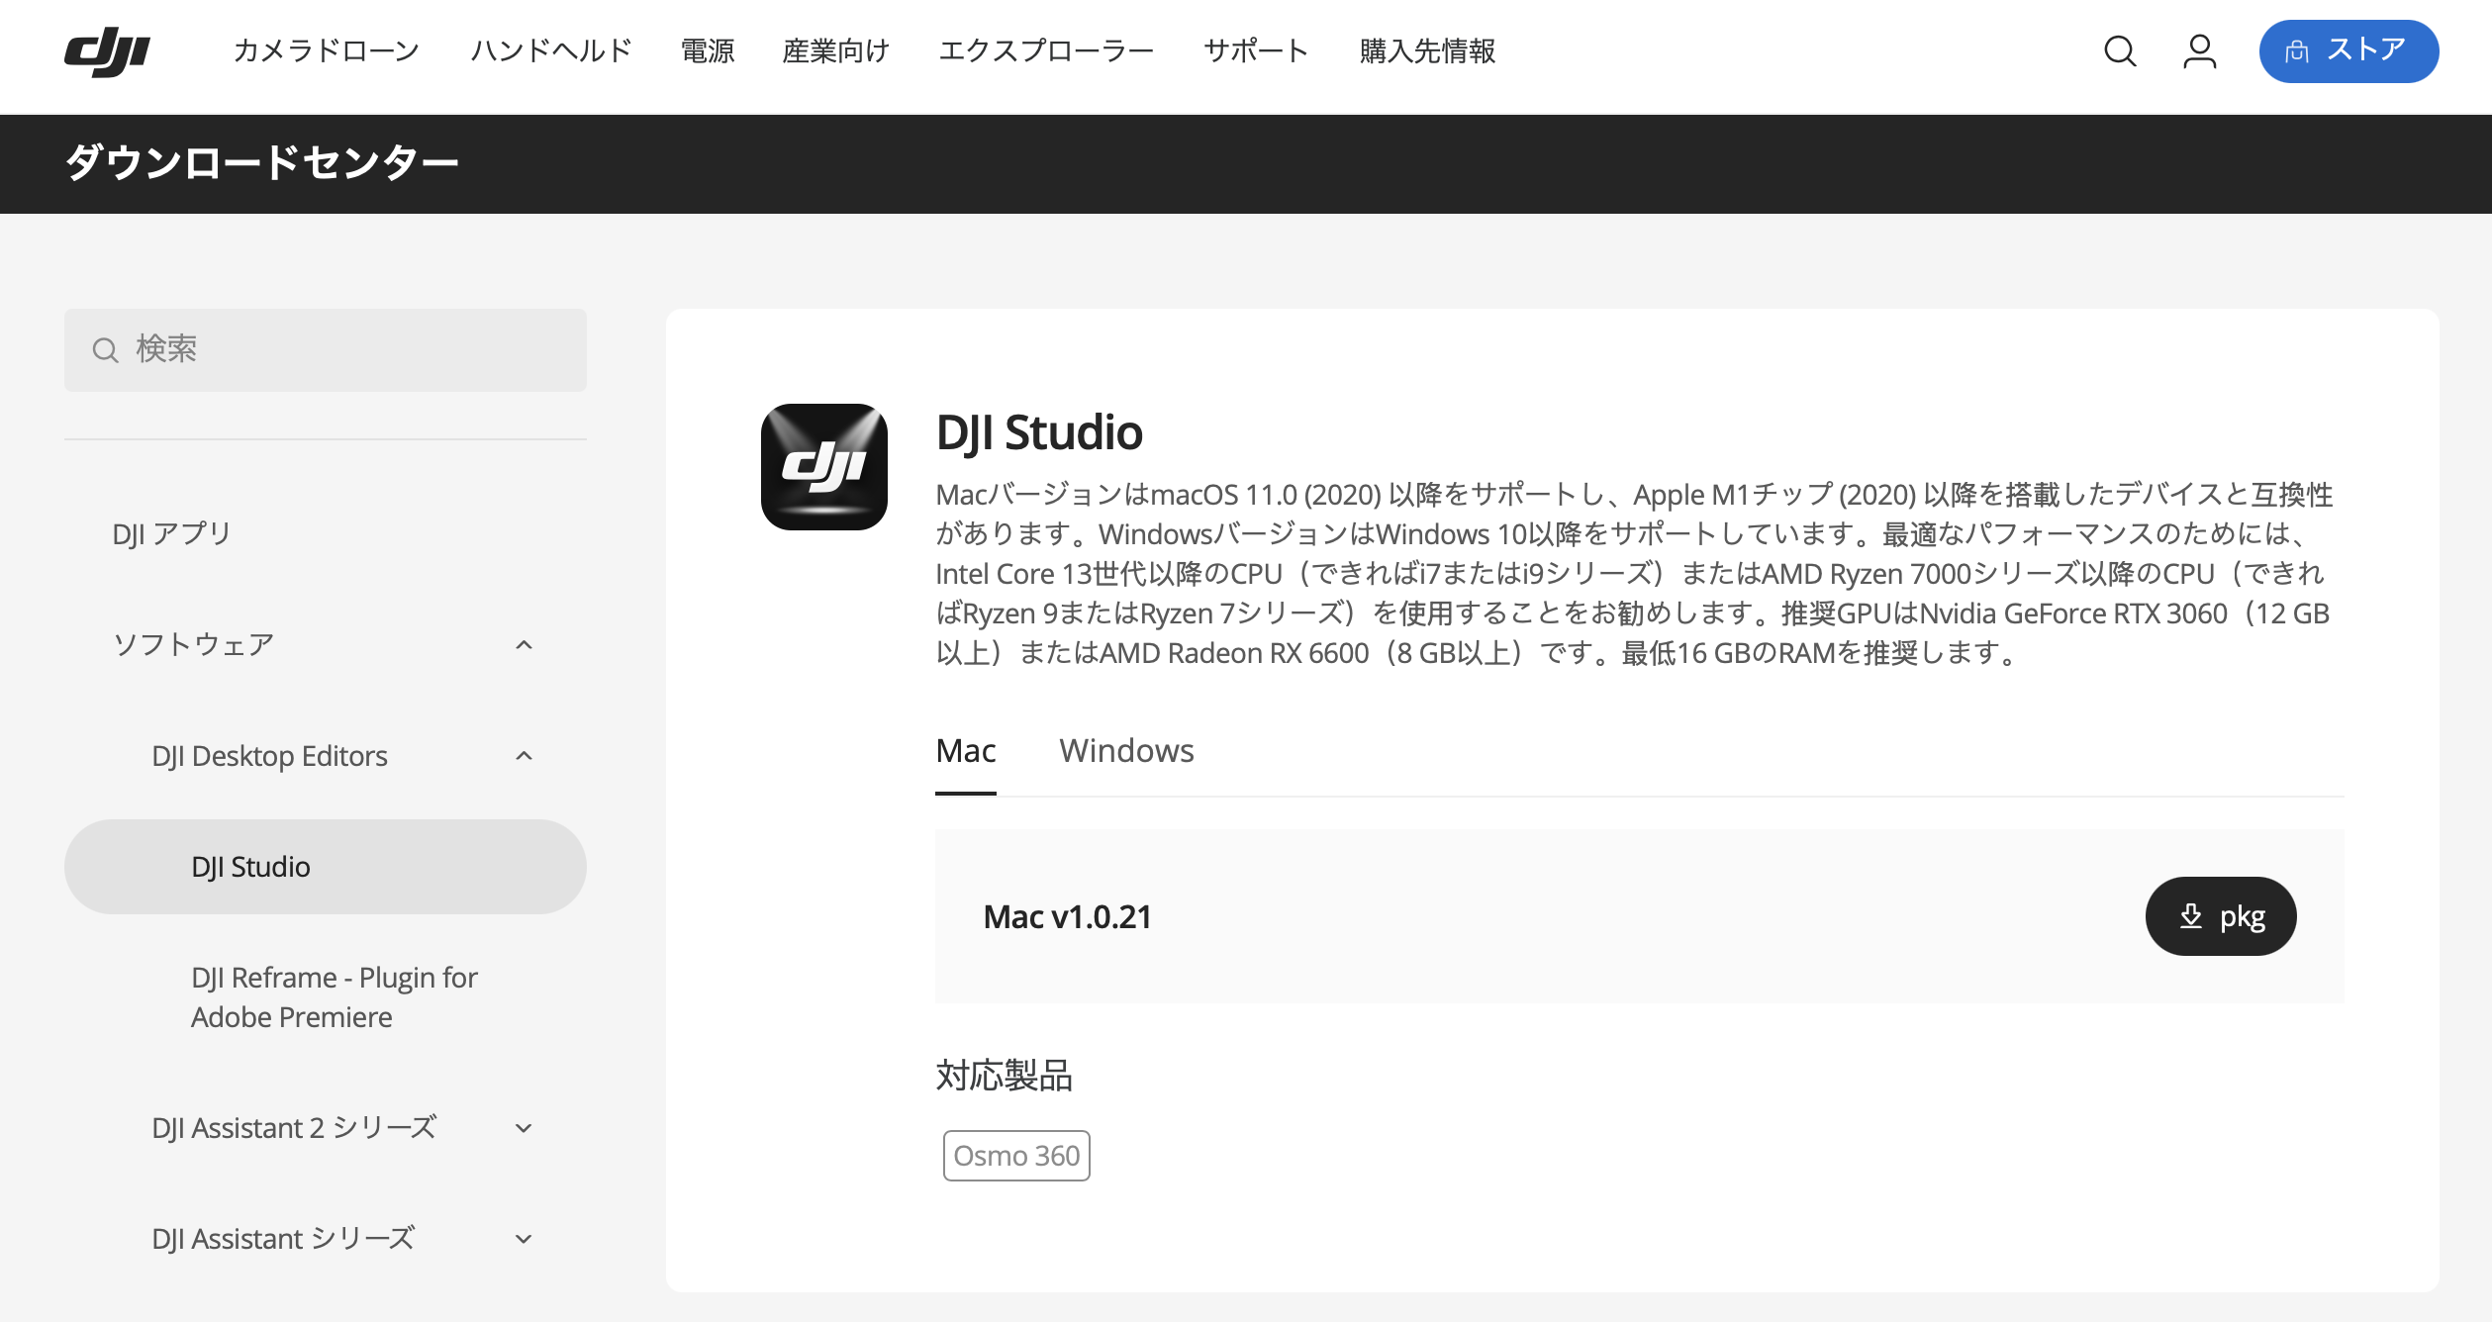Open the blue ストア store button
The image size is (2492, 1322).
pyautogui.click(x=2348, y=51)
